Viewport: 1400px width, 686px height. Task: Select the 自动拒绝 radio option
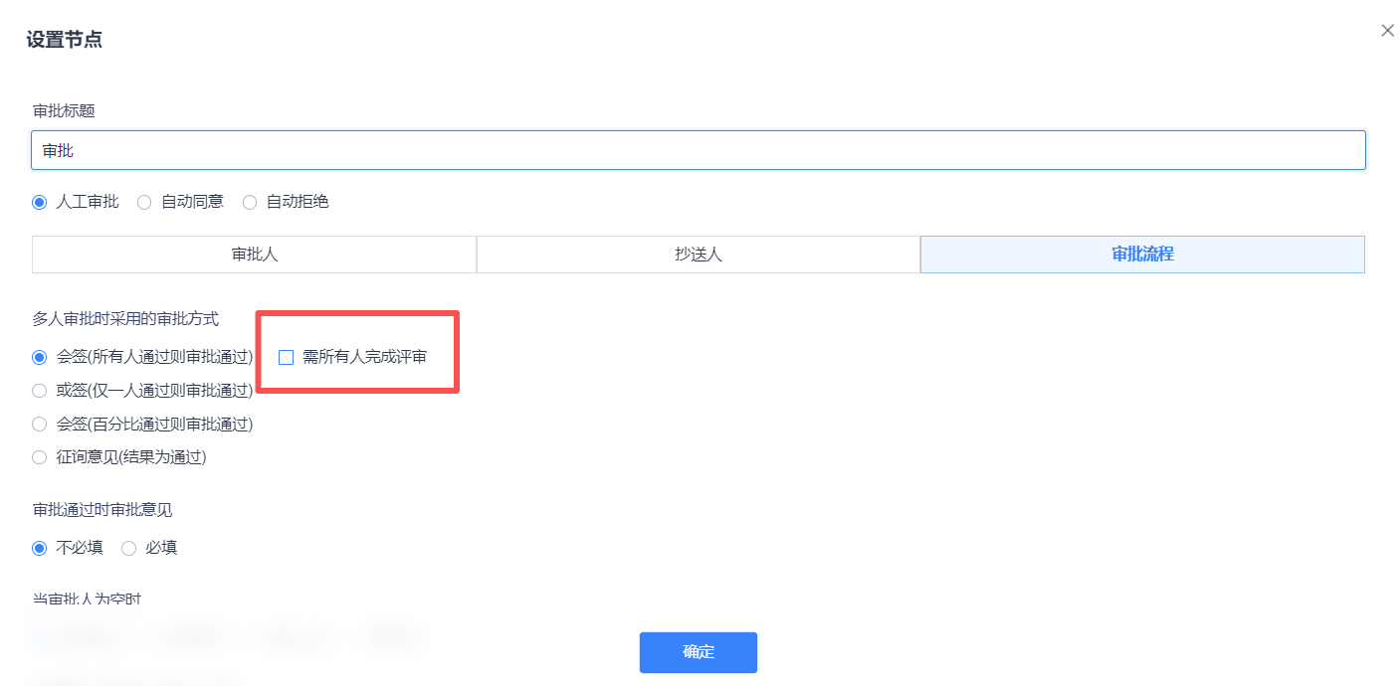pos(250,202)
